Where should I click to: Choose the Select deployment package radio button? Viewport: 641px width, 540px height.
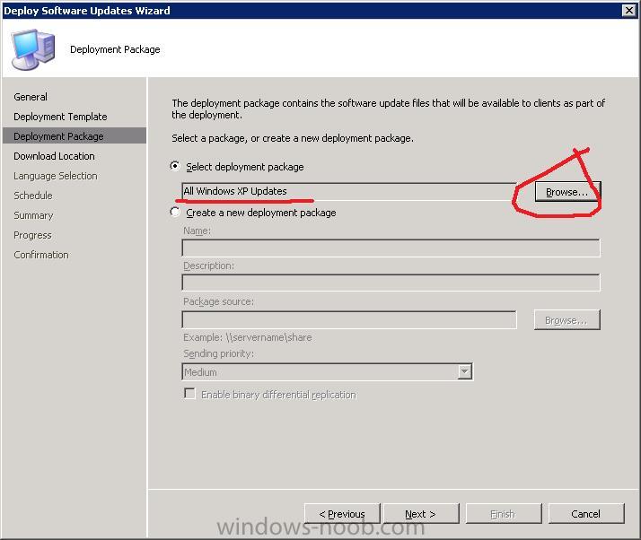pos(175,166)
